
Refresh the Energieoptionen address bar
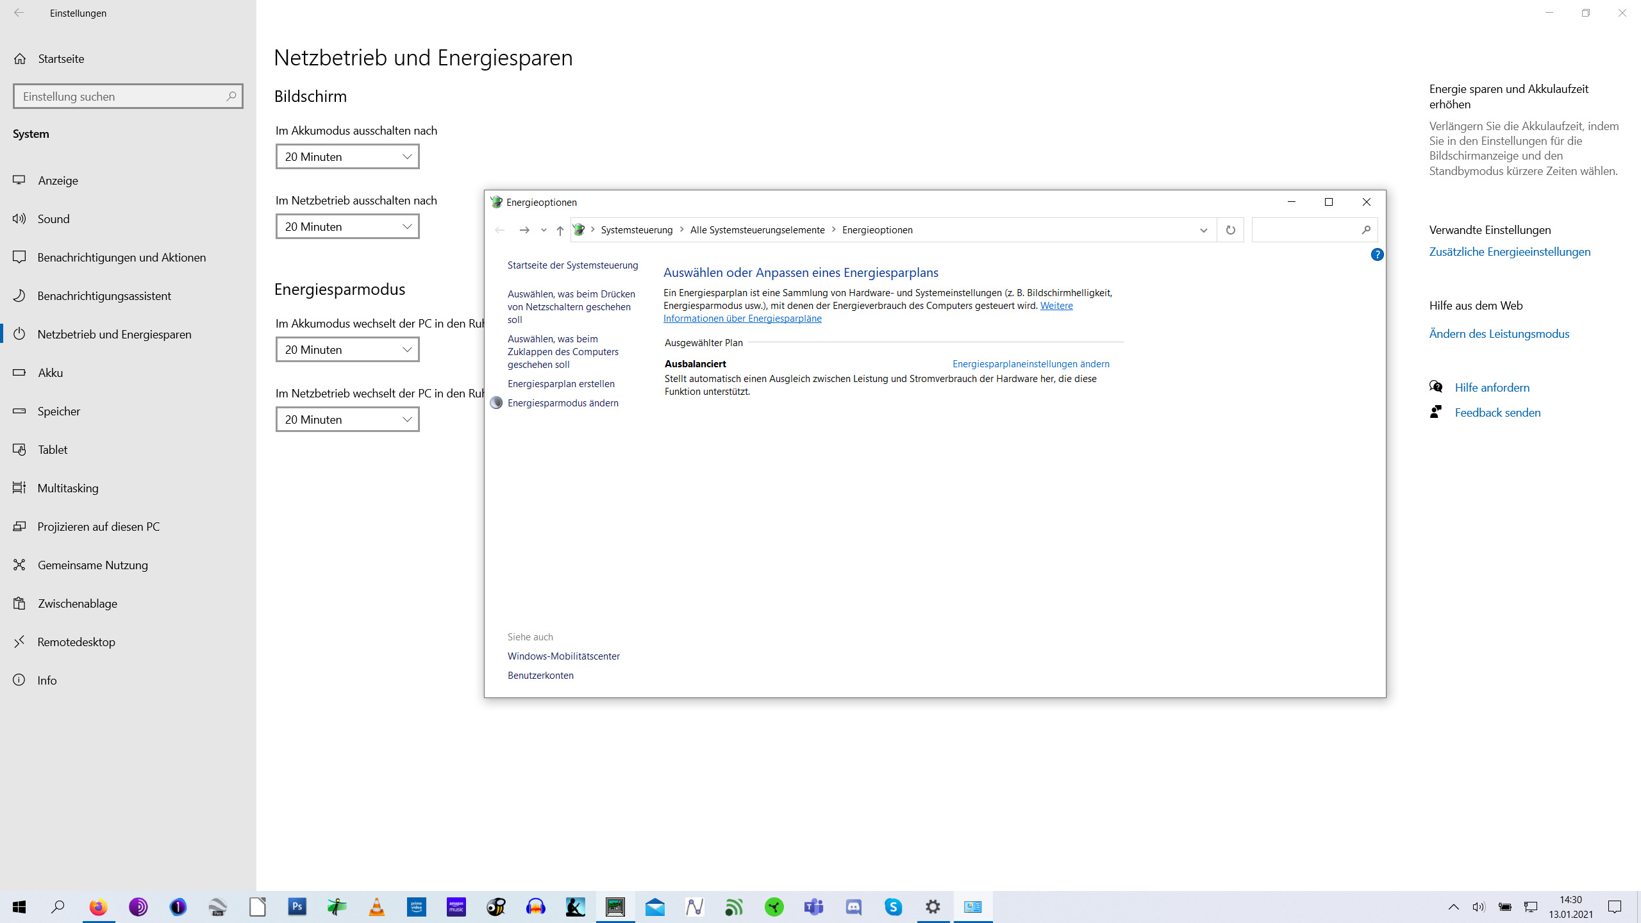coord(1230,230)
